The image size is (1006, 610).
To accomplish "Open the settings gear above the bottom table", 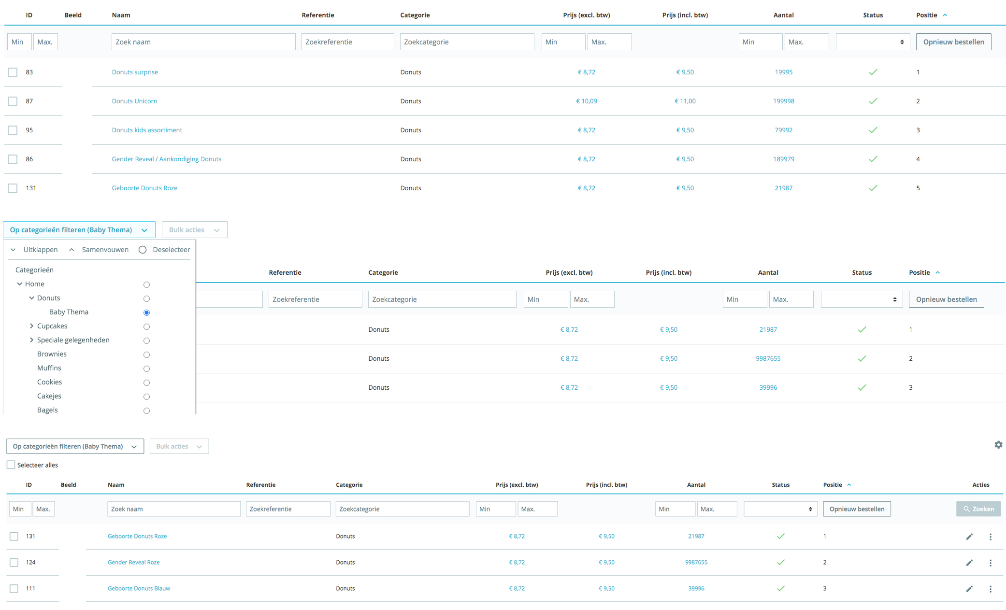I will pyautogui.click(x=998, y=445).
